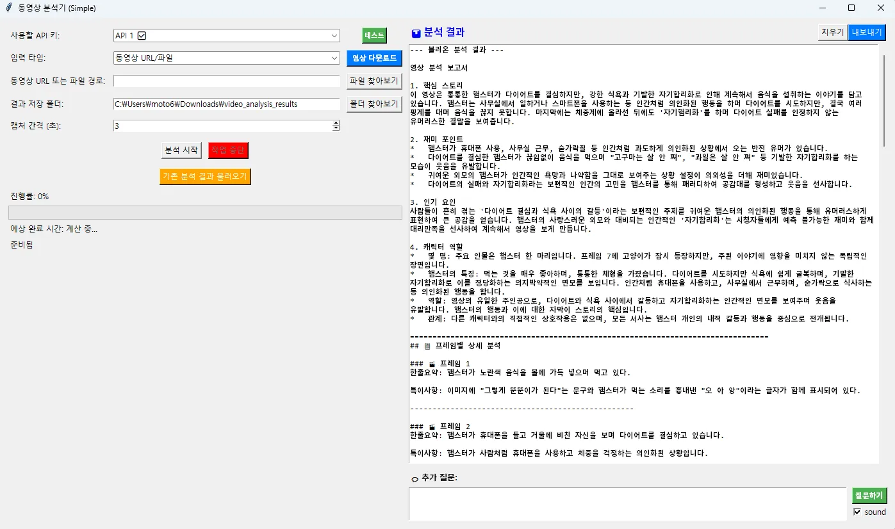Toggle the sound checkbox
Screen dimensions: 895x529
point(857,512)
